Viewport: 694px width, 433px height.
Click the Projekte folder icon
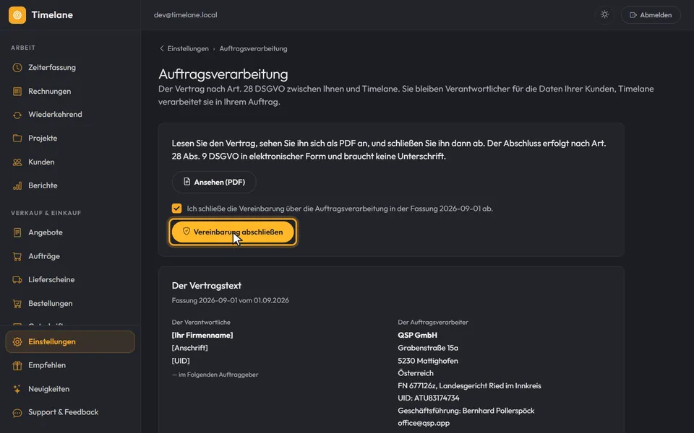tap(17, 139)
